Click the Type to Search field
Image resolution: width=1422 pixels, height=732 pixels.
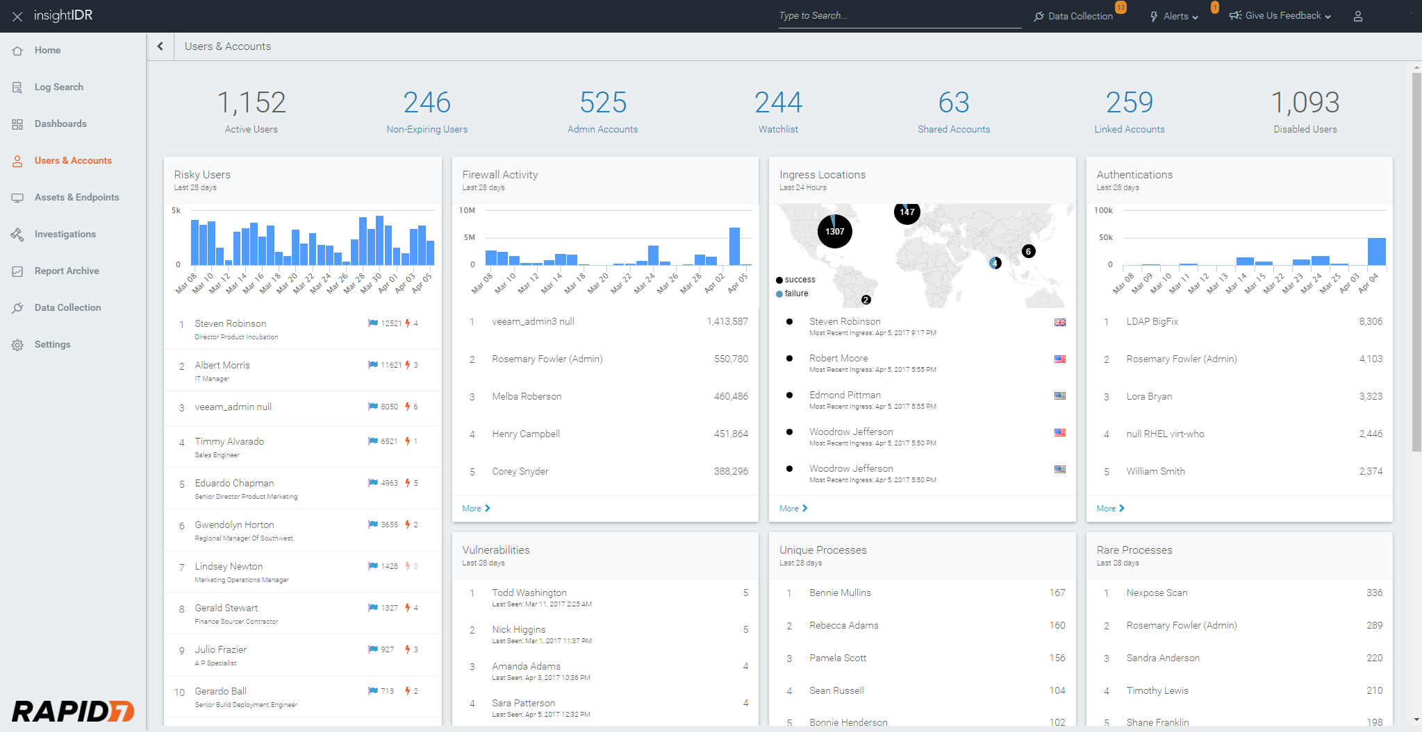899,16
